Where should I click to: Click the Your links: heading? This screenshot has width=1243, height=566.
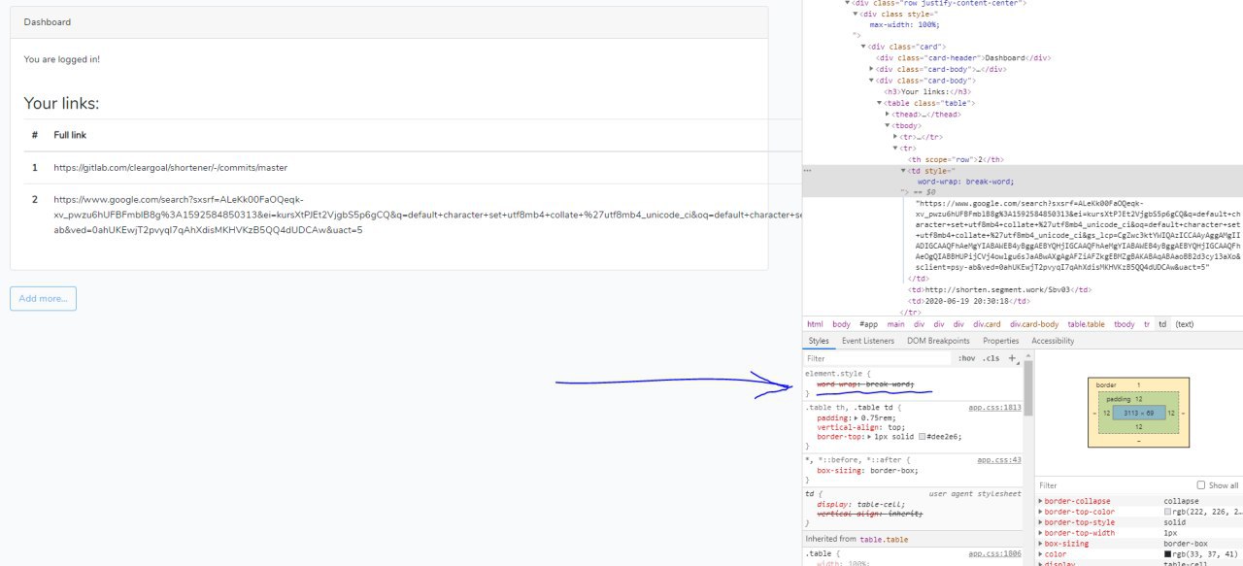(62, 104)
